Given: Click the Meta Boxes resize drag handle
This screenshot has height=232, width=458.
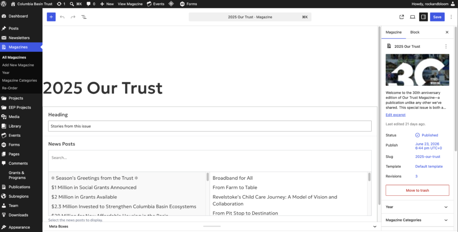Looking at the screenshot, I should pyautogui.click(x=212, y=227).
